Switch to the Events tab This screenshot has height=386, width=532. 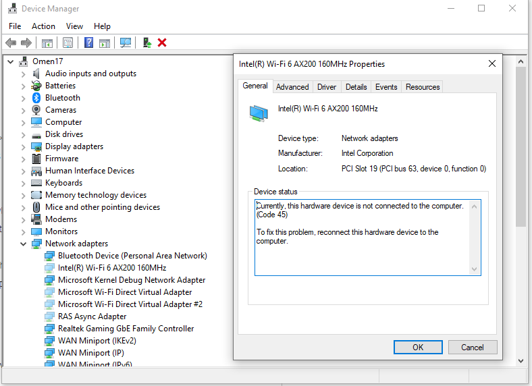pyautogui.click(x=386, y=87)
